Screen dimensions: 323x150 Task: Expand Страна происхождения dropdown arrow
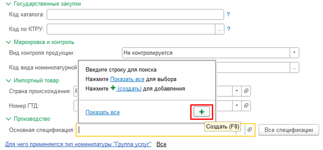coord(237,91)
